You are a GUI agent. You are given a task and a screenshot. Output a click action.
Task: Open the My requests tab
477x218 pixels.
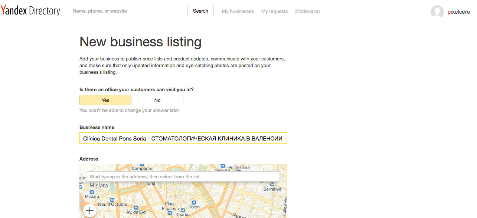click(x=274, y=11)
